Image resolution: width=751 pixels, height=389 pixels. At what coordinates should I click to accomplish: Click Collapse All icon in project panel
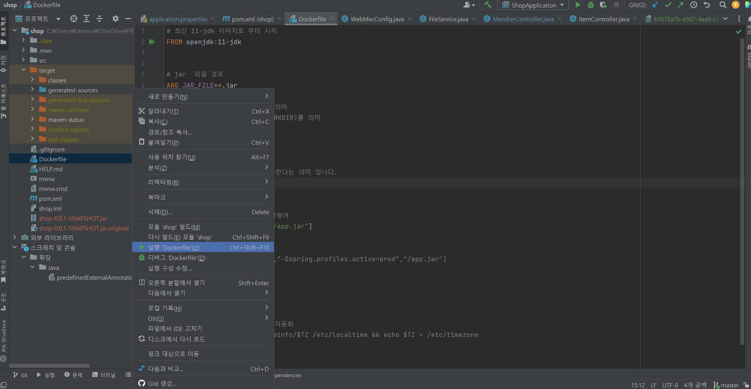pyautogui.click(x=99, y=19)
